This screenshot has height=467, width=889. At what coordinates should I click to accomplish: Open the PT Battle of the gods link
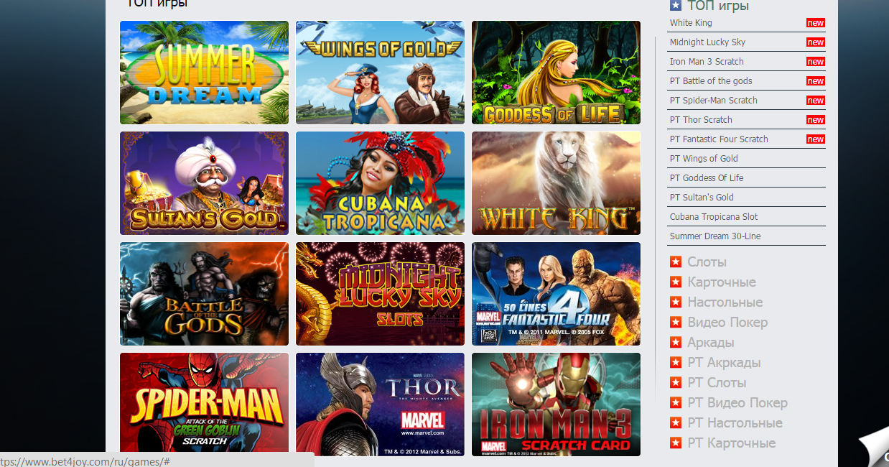(711, 81)
